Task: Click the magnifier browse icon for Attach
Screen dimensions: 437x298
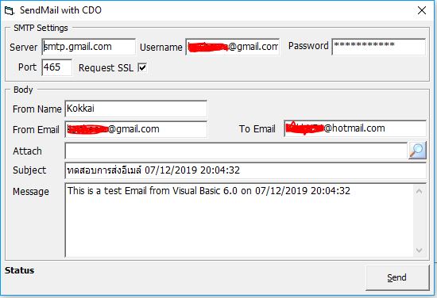Action: coord(417,151)
